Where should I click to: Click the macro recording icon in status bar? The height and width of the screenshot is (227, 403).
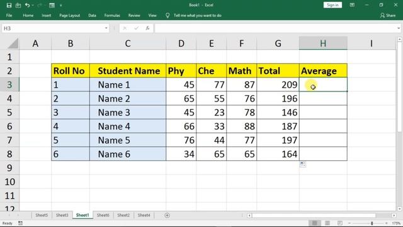tap(20, 223)
